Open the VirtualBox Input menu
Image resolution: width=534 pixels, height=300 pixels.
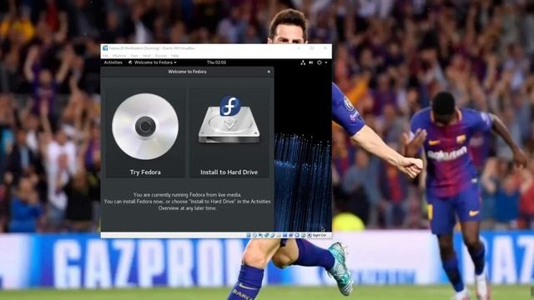click(x=147, y=56)
